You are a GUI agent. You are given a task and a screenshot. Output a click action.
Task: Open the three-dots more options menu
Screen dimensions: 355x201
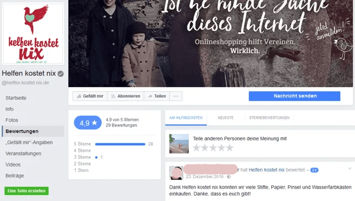pyautogui.click(x=176, y=96)
